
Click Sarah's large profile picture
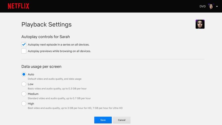200,24
